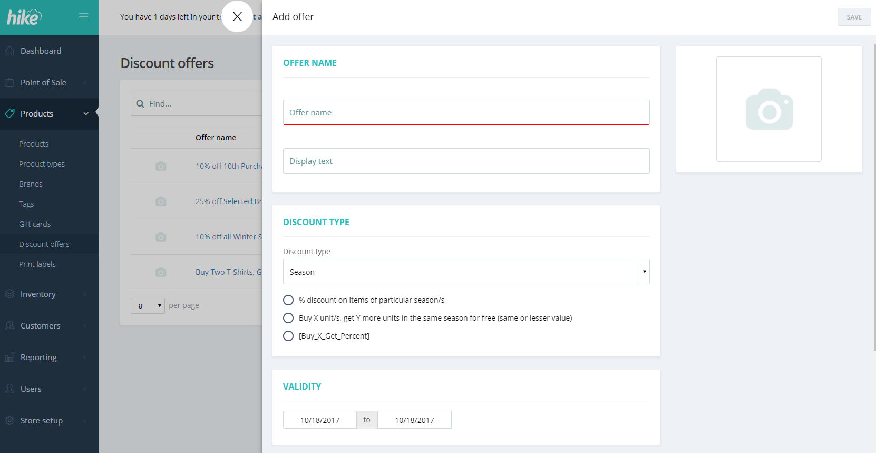
Task: Click the Reporting chart icon
Action: [9, 358]
